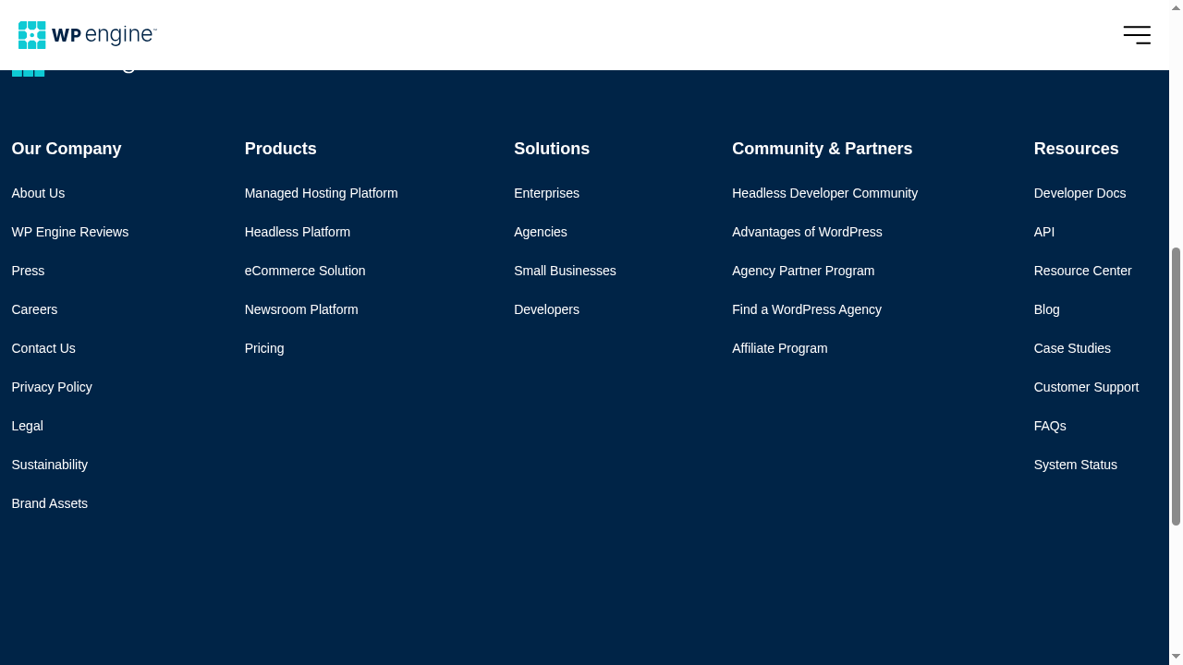Click Find a WordPress Agency

[x=807, y=309]
